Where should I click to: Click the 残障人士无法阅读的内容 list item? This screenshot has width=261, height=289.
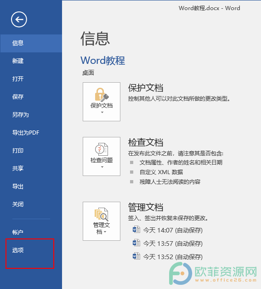pyautogui.click(x=170, y=182)
